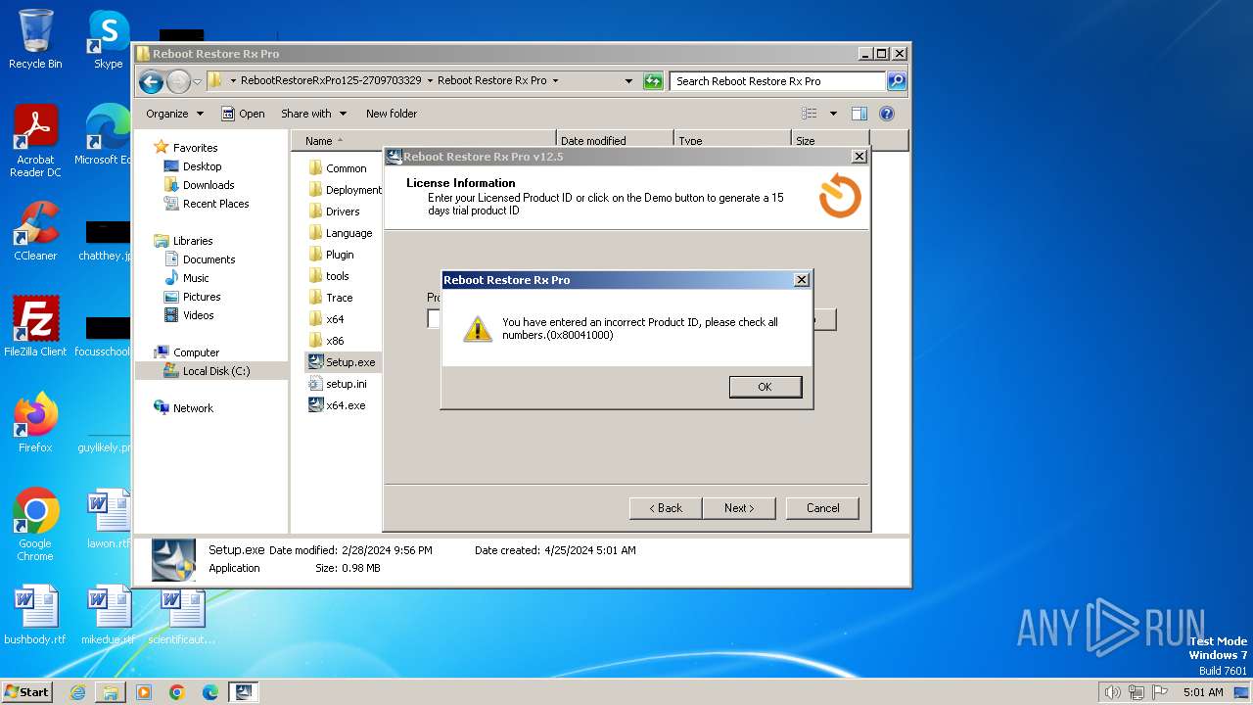Viewport: 1253px width, 705px height.
Task: Click the Explorer Back navigation arrow
Action: 151,81
